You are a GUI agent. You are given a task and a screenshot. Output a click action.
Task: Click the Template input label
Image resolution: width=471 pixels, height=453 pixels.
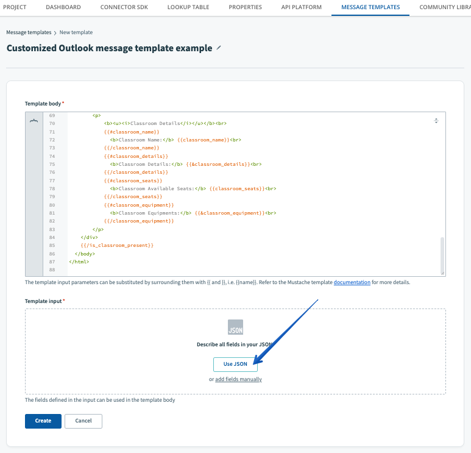43,301
